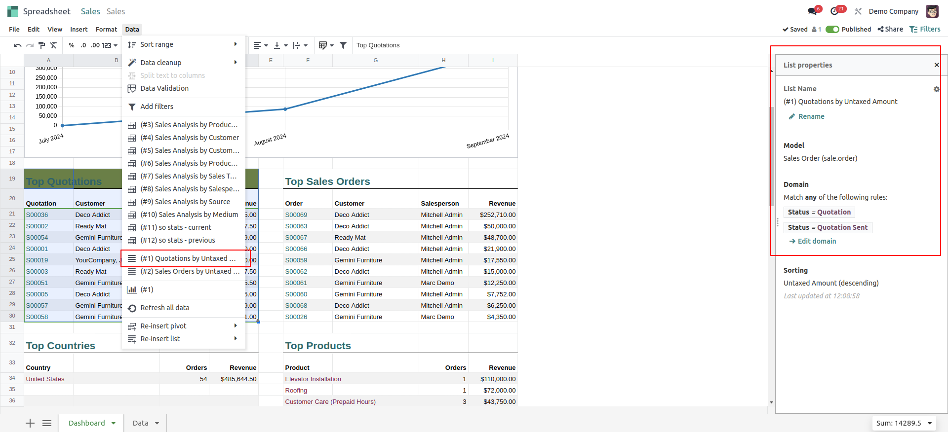Screen dimensions: 948x432
Task: Click Refresh all data
Action: pyautogui.click(x=183, y=308)
